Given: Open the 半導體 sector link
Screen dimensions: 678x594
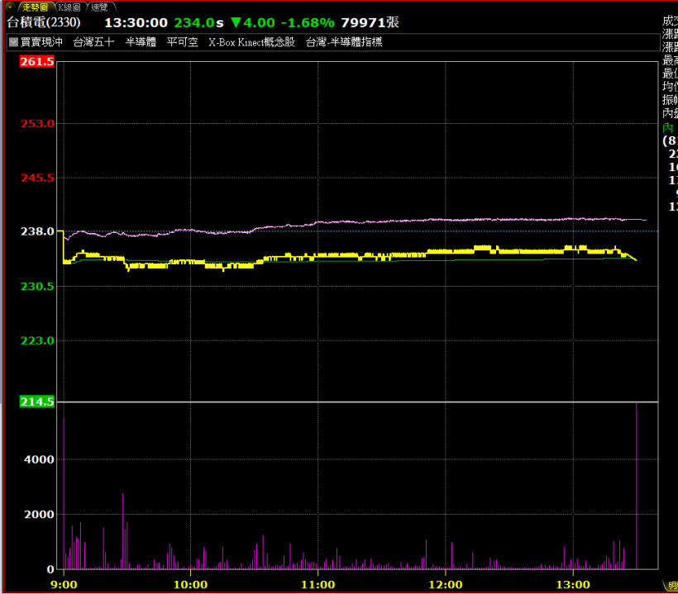Looking at the screenshot, I should [x=141, y=42].
